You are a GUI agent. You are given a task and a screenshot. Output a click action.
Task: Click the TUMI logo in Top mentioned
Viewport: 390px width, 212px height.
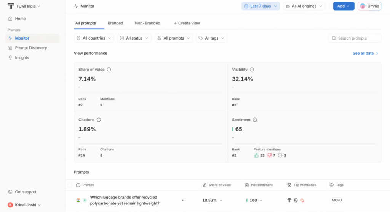(289, 200)
